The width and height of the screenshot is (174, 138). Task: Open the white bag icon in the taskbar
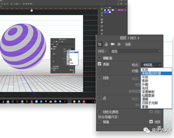click(x=8, y=102)
